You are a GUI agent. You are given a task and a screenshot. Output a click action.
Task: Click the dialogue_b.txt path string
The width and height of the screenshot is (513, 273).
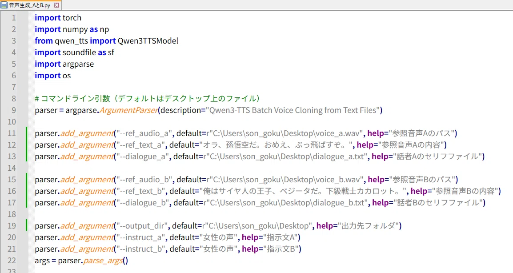pos(285,203)
